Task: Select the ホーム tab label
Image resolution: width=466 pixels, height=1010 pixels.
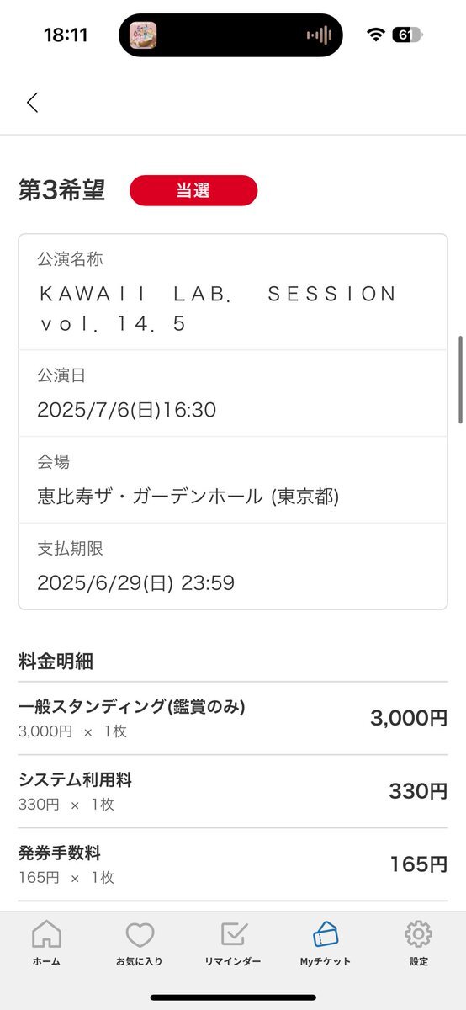Action: tap(46, 961)
